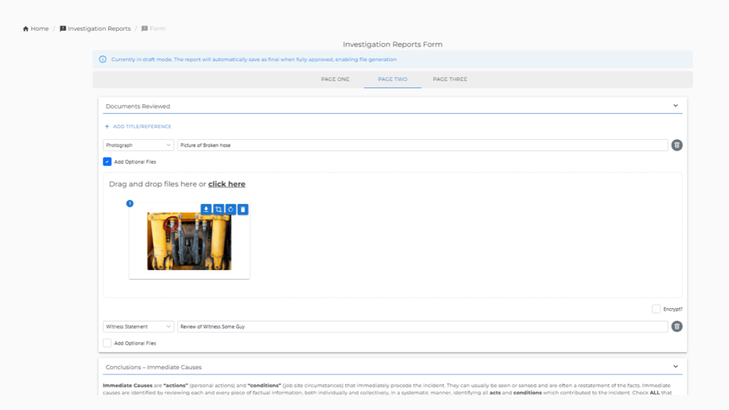
Task: Remove the Photograph document row
Action: click(677, 145)
